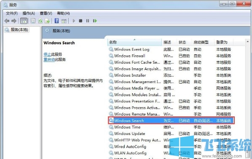Select the Windows Management I... service
The height and width of the screenshot is (159, 252).
click(x=137, y=82)
